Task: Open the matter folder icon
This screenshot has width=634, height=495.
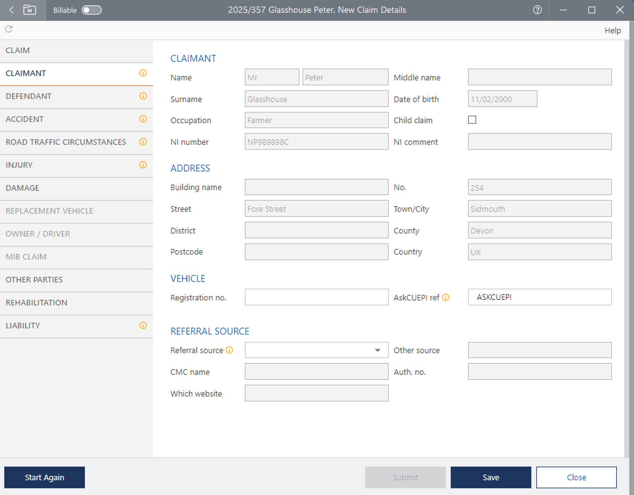Action: (x=30, y=10)
